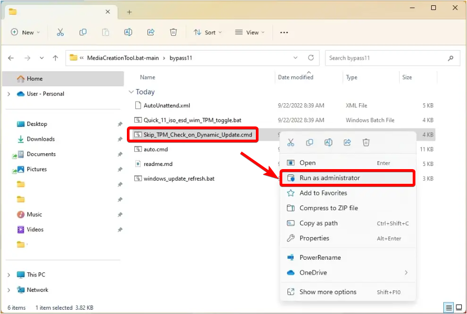Refresh the folder view

pos(311,58)
